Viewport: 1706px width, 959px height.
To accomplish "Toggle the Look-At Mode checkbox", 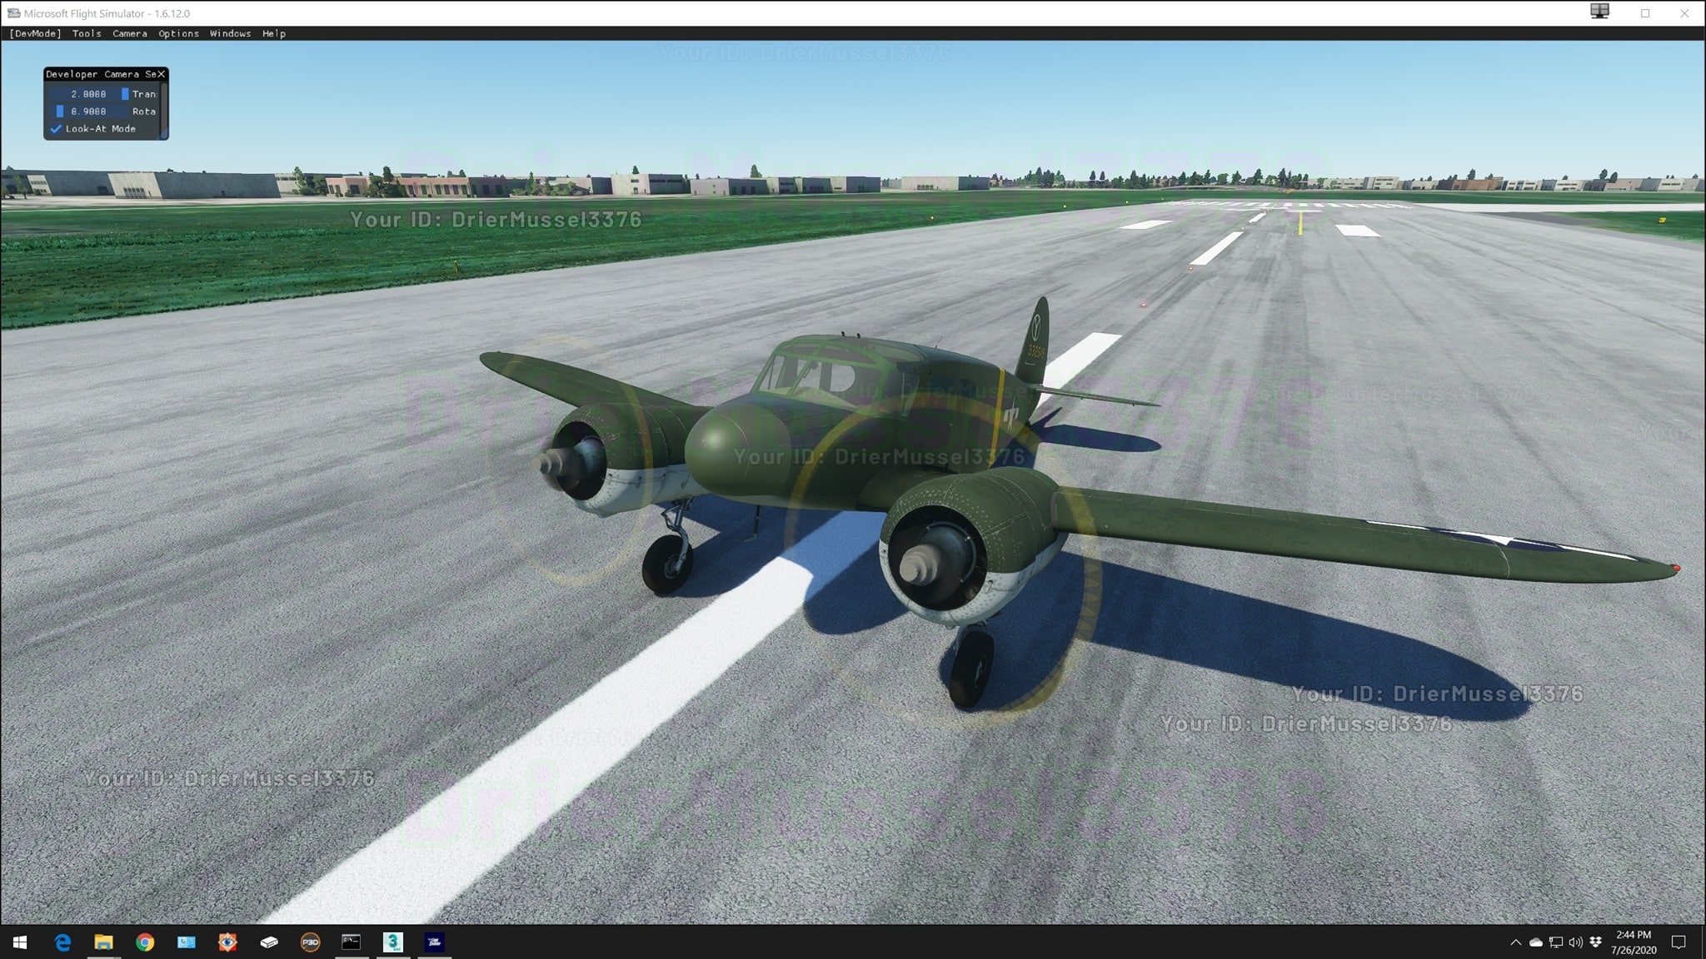I will pyautogui.click(x=56, y=129).
